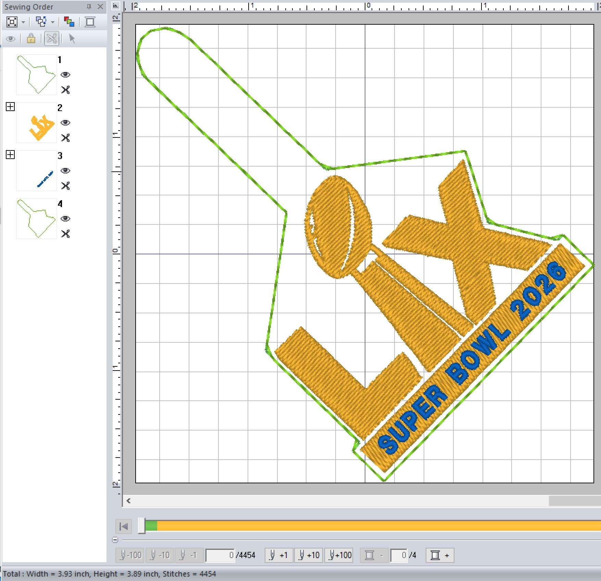Step forward one stitch with +1
Screen dimensions: 601x581
coord(279,555)
